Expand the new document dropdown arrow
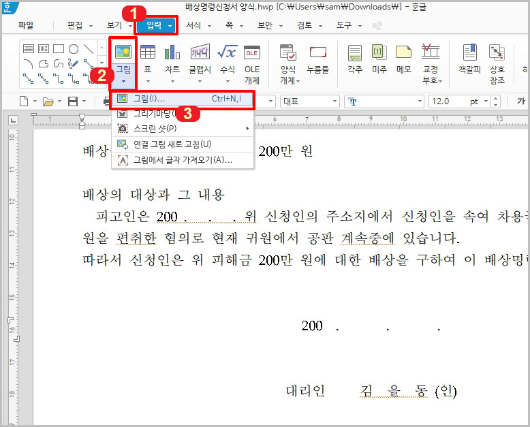 [35, 101]
